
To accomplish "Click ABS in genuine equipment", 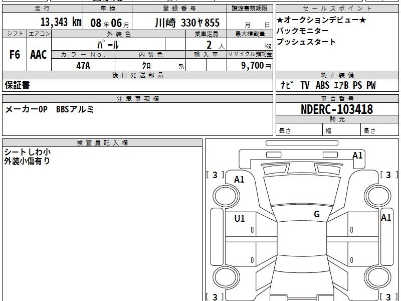I will coord(322,85).
